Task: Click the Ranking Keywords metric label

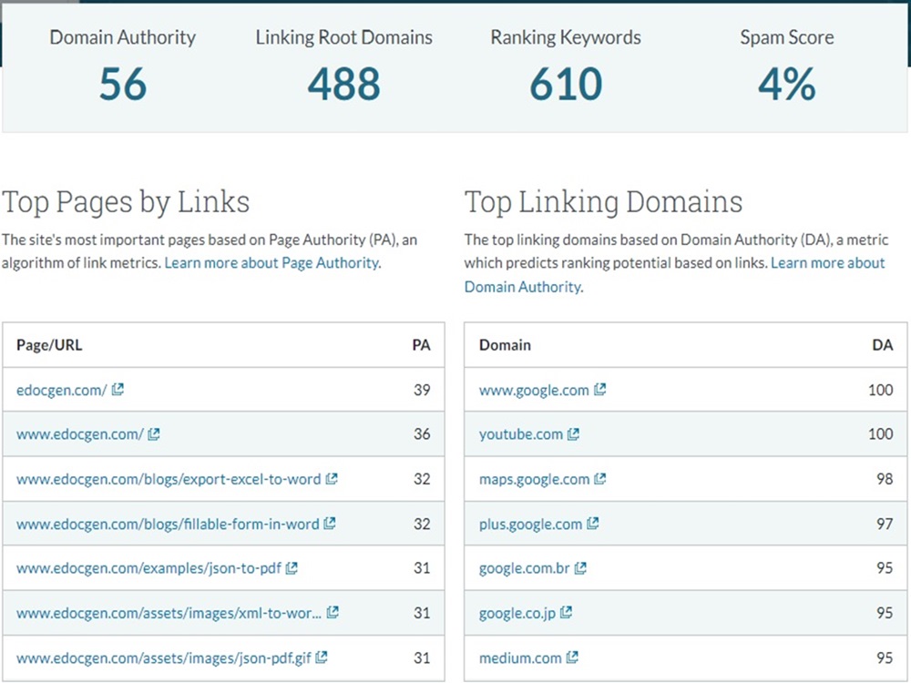Action: pyautogui.click(x=566, y=37)
